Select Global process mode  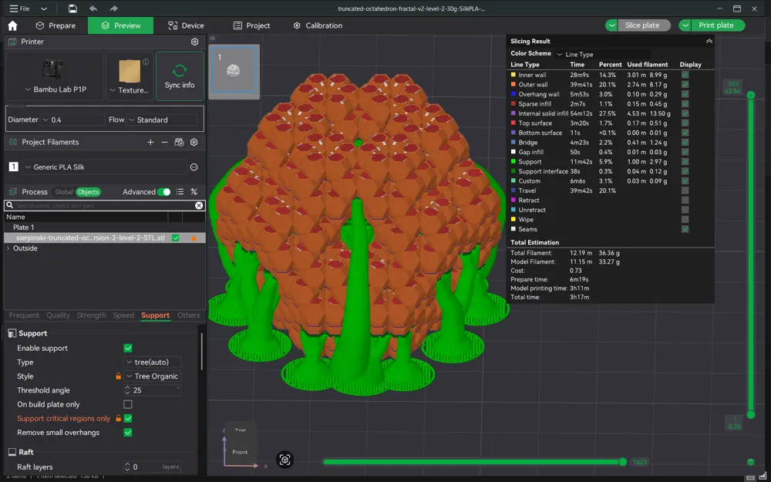(x=63, y=192)
